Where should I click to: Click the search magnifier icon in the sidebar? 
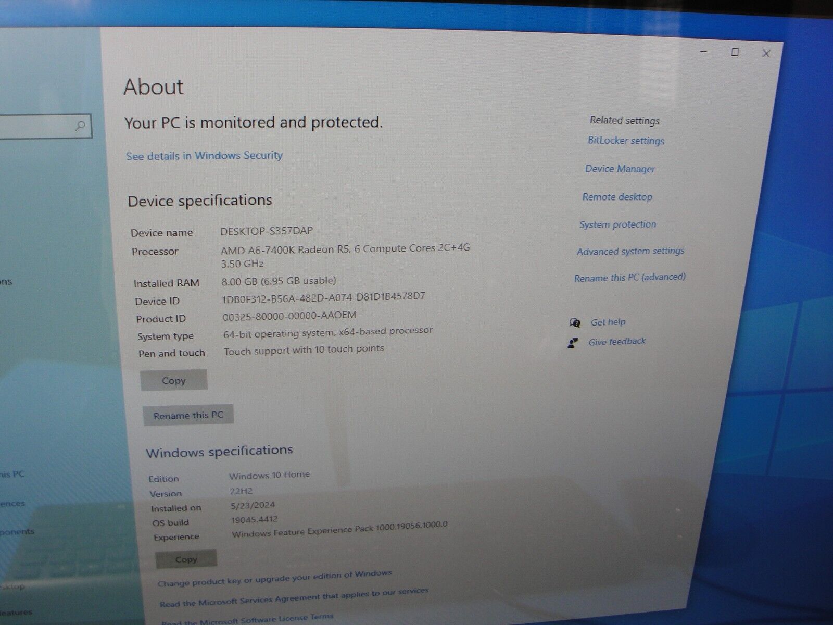click(x=80, y=126)
